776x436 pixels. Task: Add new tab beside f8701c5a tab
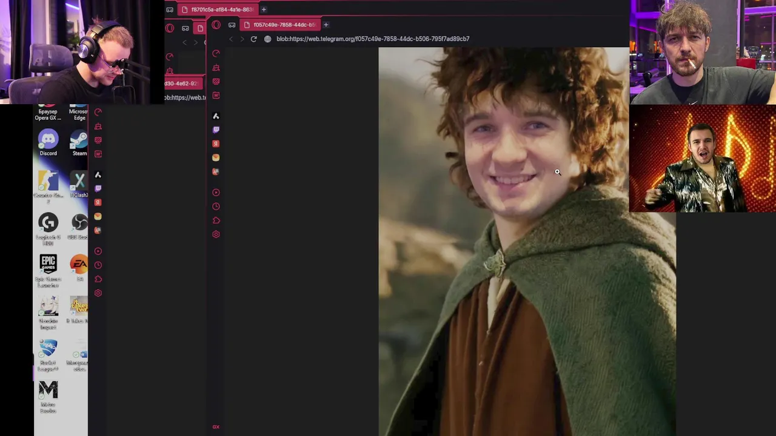tap(264, 10)
